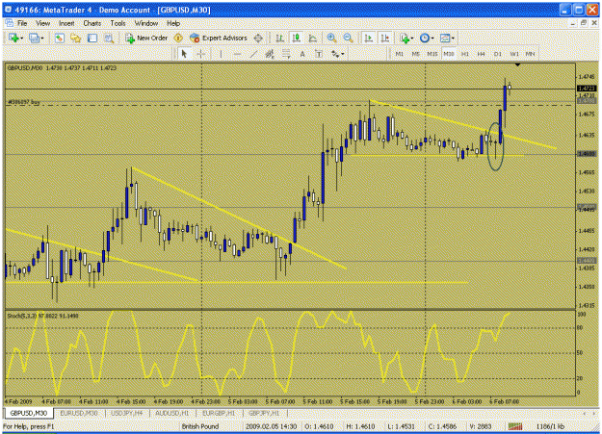Switch to the EURGBP,H1 chart tab
Image resolution: width=602 pixels, height=434 pixels.
(x=219, y=413)
